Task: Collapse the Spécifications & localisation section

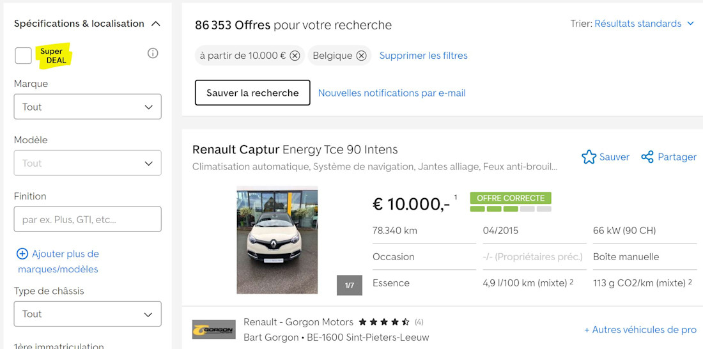Action: coord(155,24)
